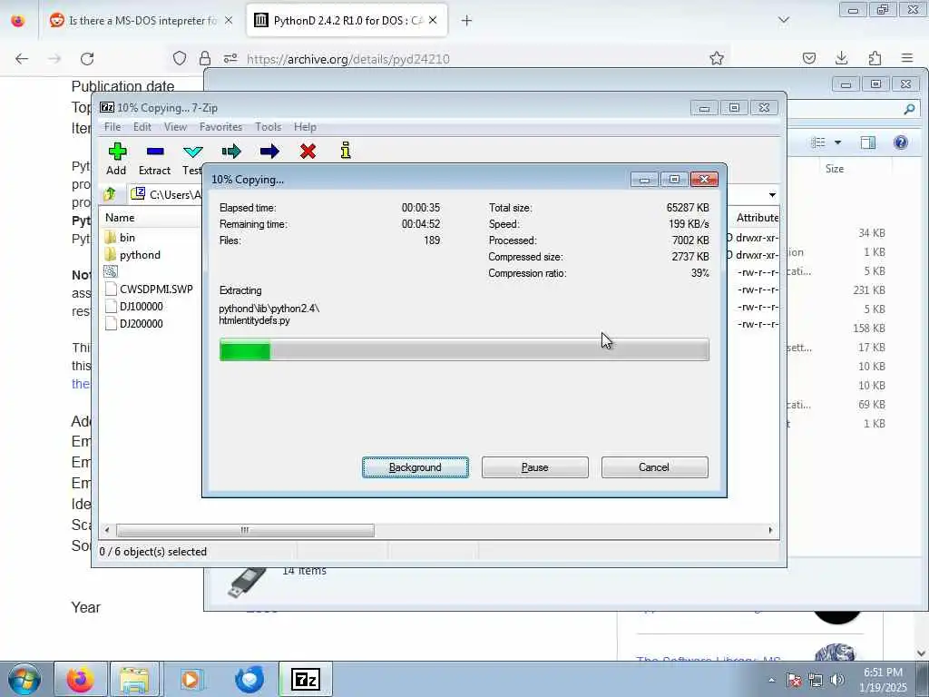The width and height of the screenshot is (929, 697).
Task: Click the Add toolbar icon in 7-Zip
Action: click(x=117, y=152)
